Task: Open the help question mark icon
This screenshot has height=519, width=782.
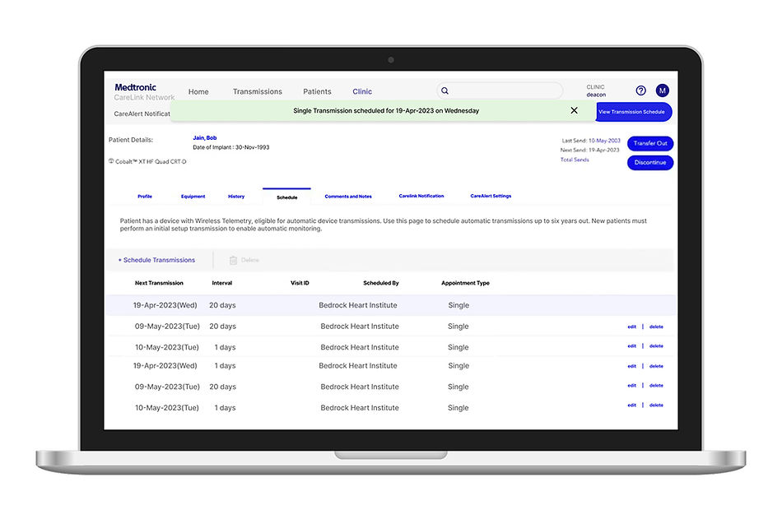Action: 641,90
